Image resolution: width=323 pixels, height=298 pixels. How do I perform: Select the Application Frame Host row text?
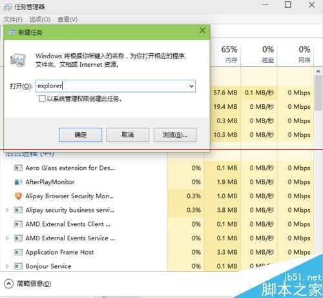pos(59,252)
